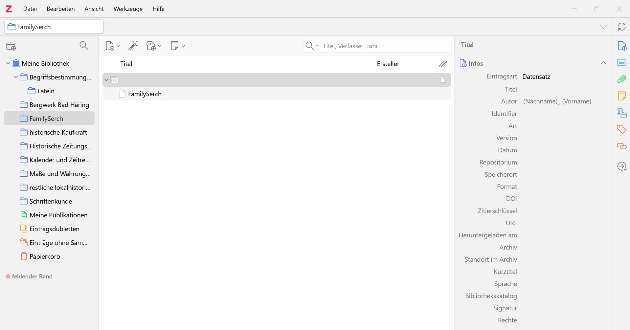Click the Eintragsart value Datensatz

536,77
